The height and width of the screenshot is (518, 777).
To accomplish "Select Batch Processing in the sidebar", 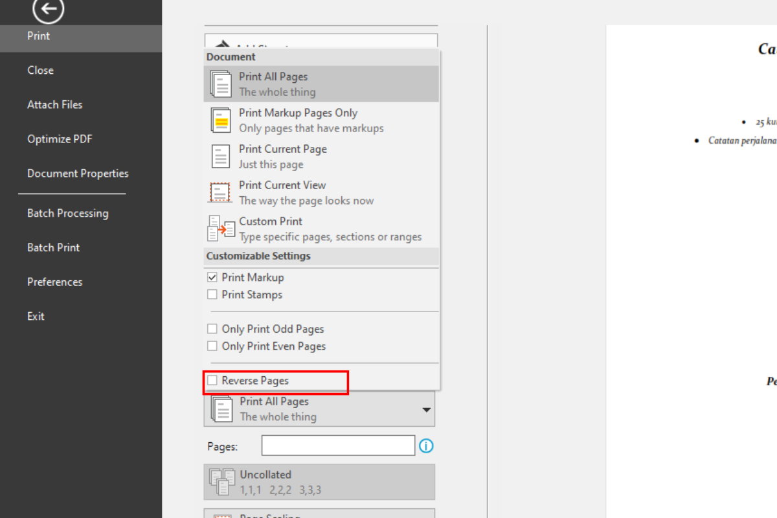I will coord(67,213).
